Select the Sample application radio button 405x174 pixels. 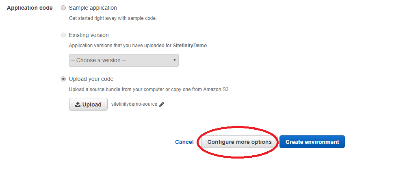63,8
